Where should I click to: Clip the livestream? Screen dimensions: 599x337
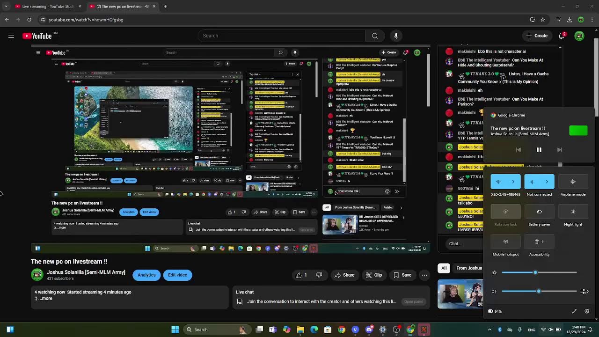(374, 275)
